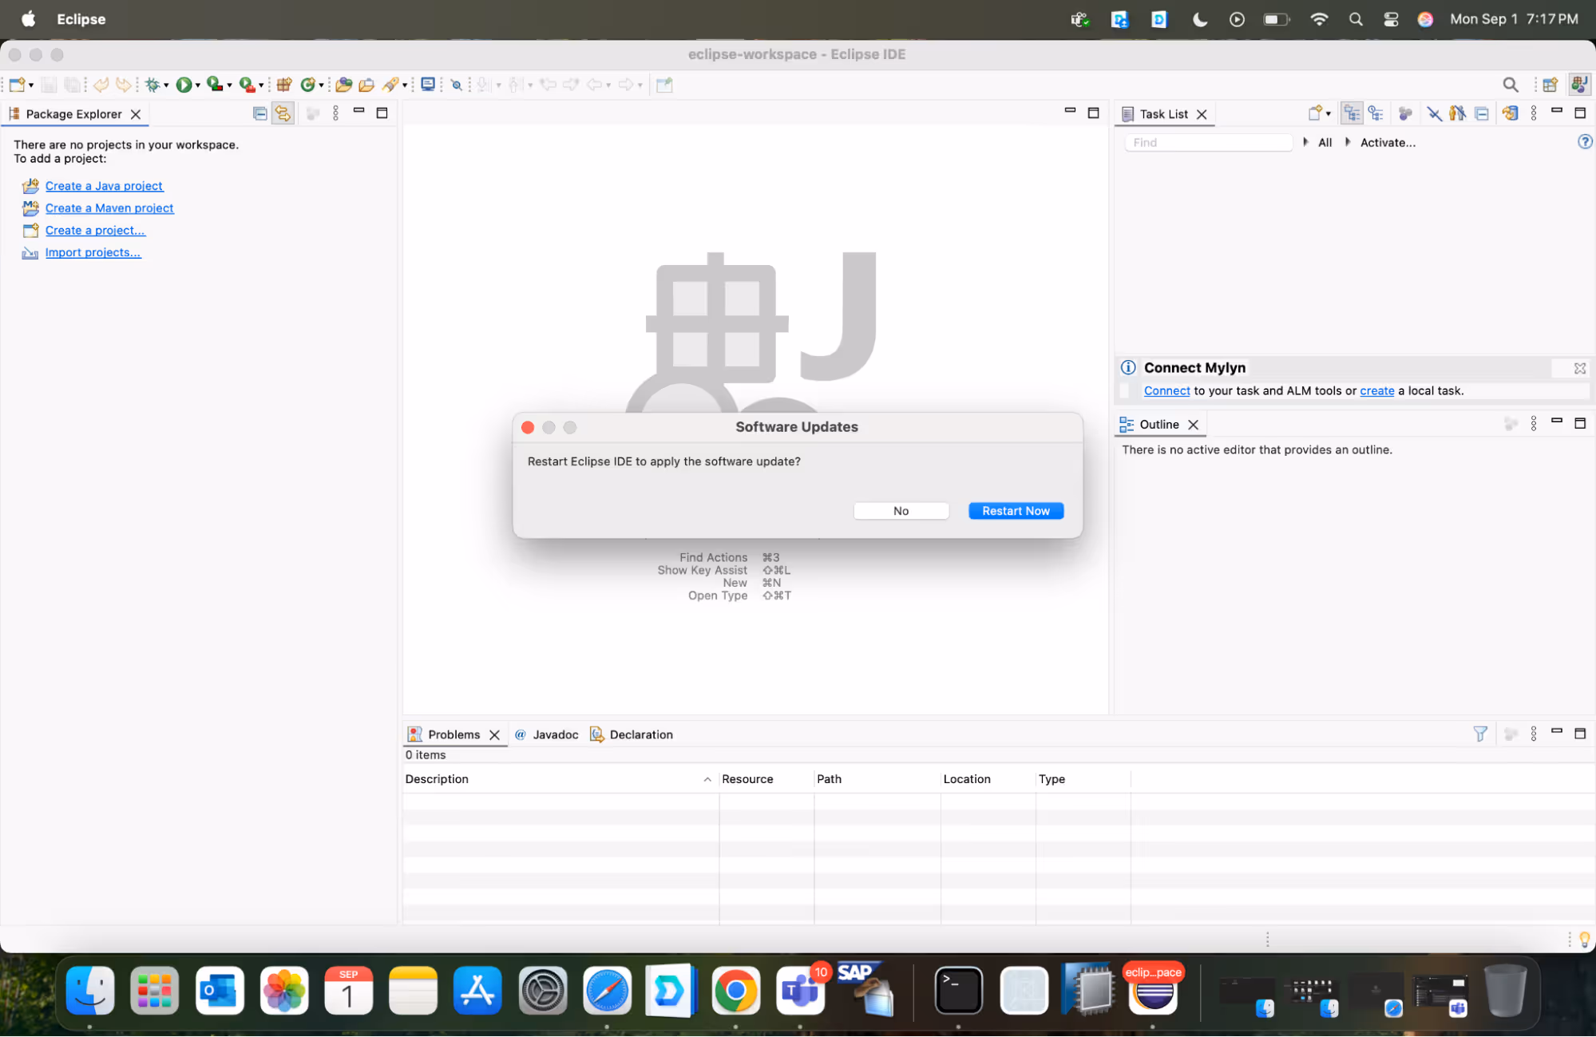This screenshot has height=1037, width=1596.
Task: Click the Task List help question icon
Action: pos(1585,141)
